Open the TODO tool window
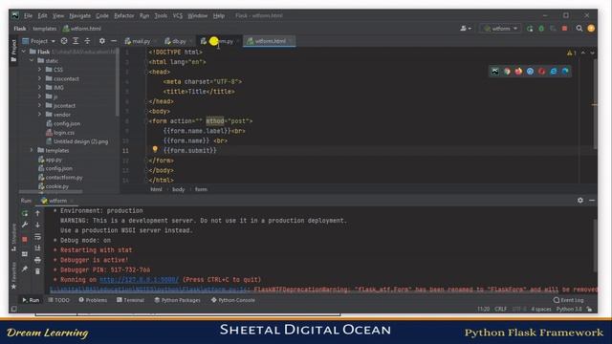The image size is (612, 344). pos(58,300)
